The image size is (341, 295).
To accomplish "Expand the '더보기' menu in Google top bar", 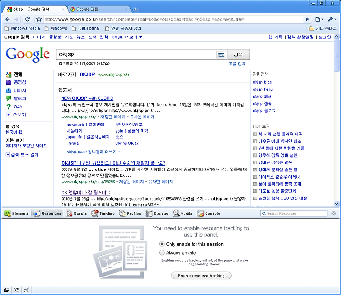I will click(133, 37).
